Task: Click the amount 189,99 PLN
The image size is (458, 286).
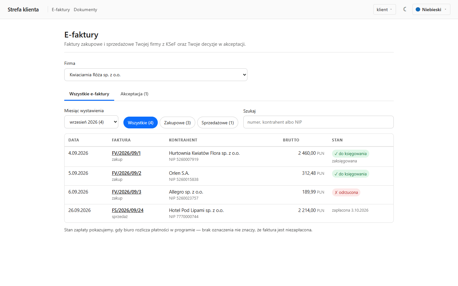Action: 313,192
